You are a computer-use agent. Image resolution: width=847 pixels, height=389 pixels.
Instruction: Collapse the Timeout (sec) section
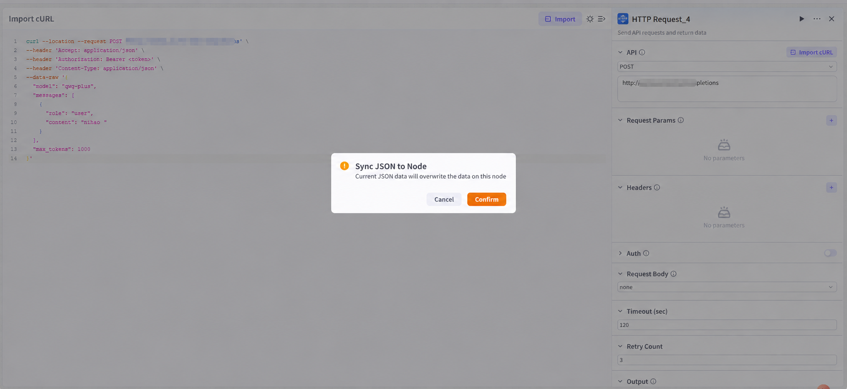point(620,311)
